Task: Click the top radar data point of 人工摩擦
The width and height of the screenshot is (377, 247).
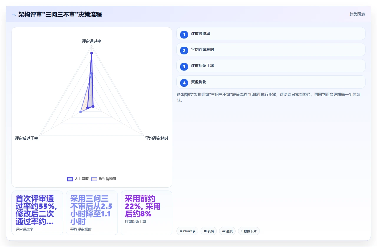Action: click(92, 53)
